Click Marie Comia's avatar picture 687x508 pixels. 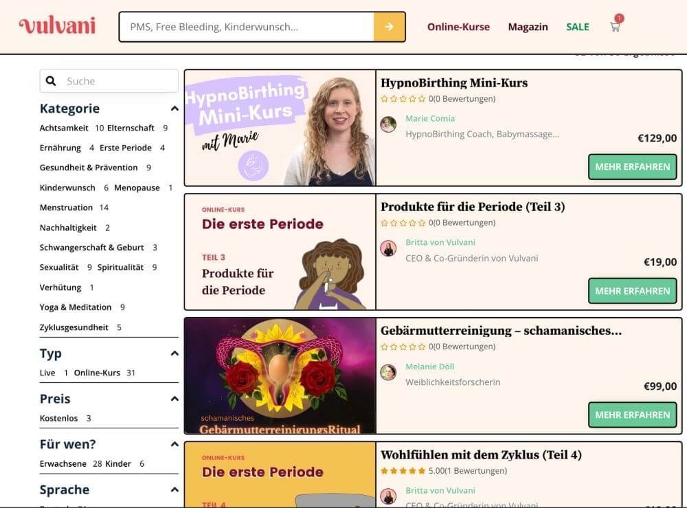[388, 124]
